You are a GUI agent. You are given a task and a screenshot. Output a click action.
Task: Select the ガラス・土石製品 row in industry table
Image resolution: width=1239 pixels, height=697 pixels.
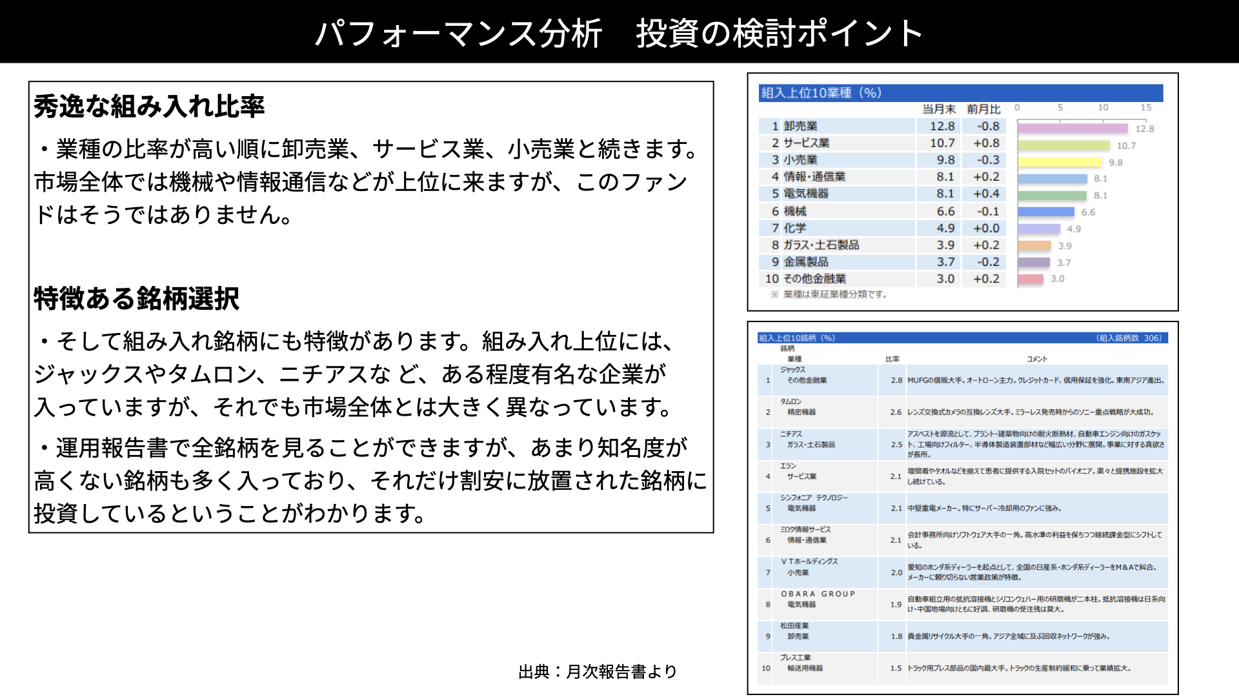pyautogui.click(x=821, y=245)
